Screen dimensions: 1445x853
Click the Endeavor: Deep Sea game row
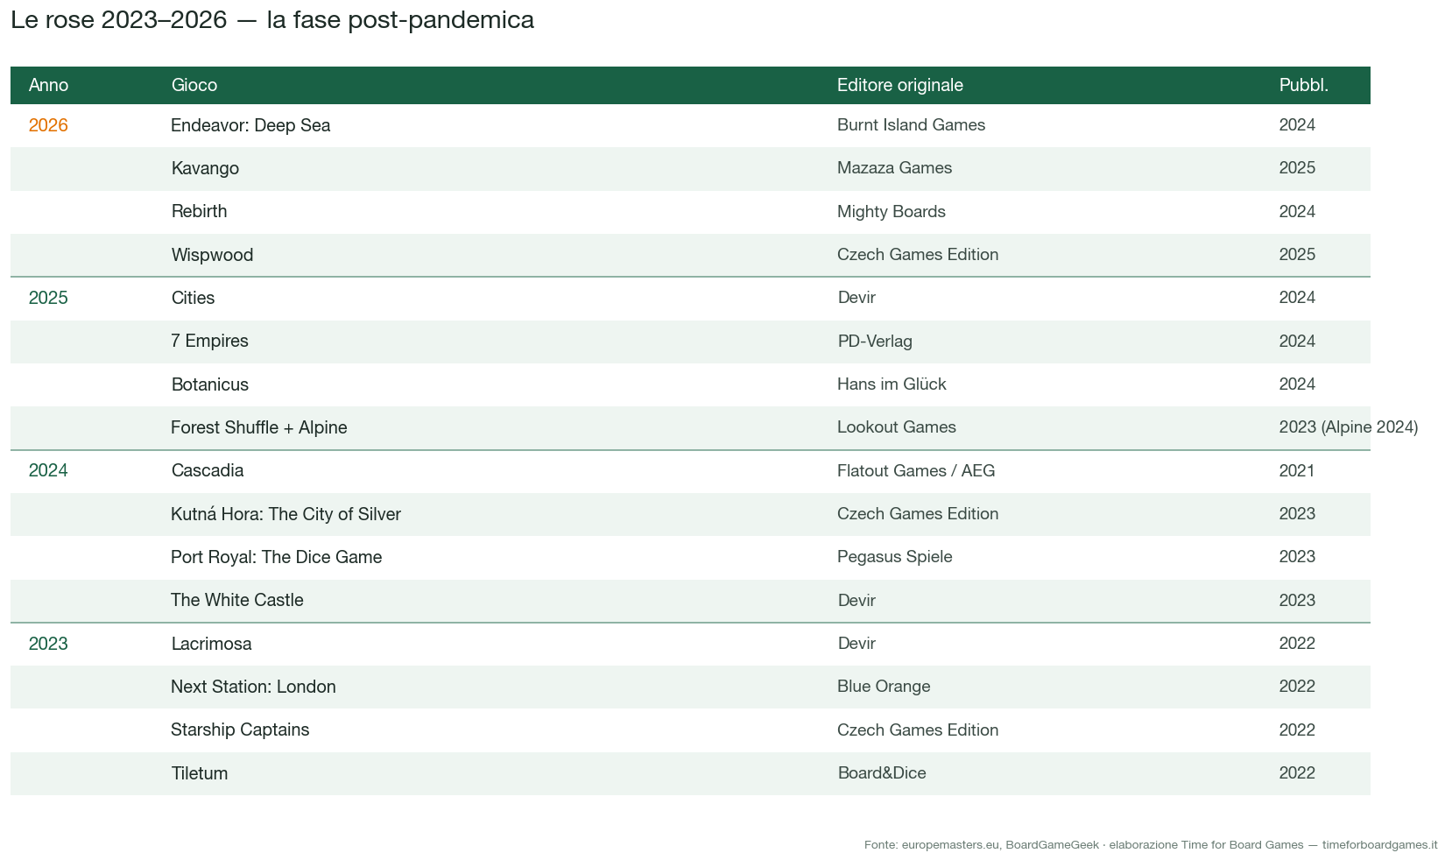point(690,125)
